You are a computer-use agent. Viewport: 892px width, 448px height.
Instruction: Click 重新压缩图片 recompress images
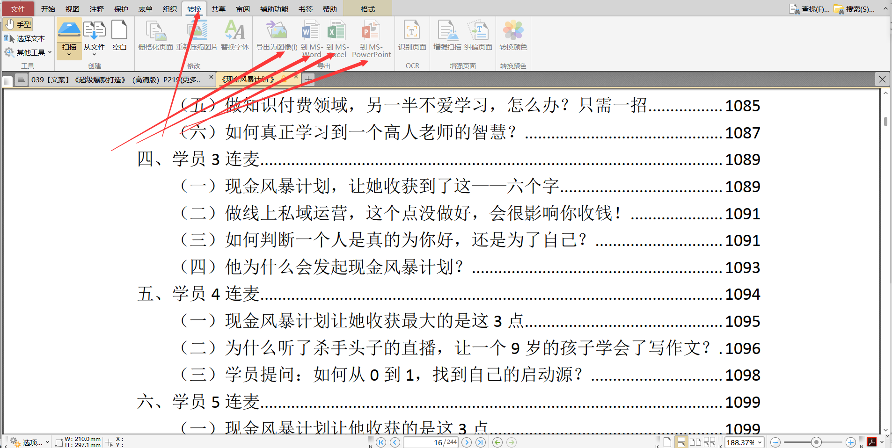197,36
